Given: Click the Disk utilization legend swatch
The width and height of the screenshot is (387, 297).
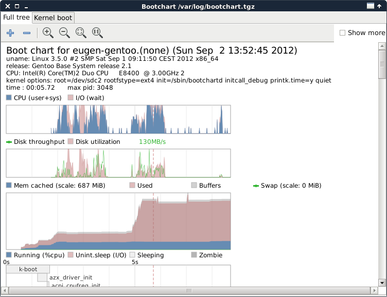Looking at the screenshot, I should 71,141.
